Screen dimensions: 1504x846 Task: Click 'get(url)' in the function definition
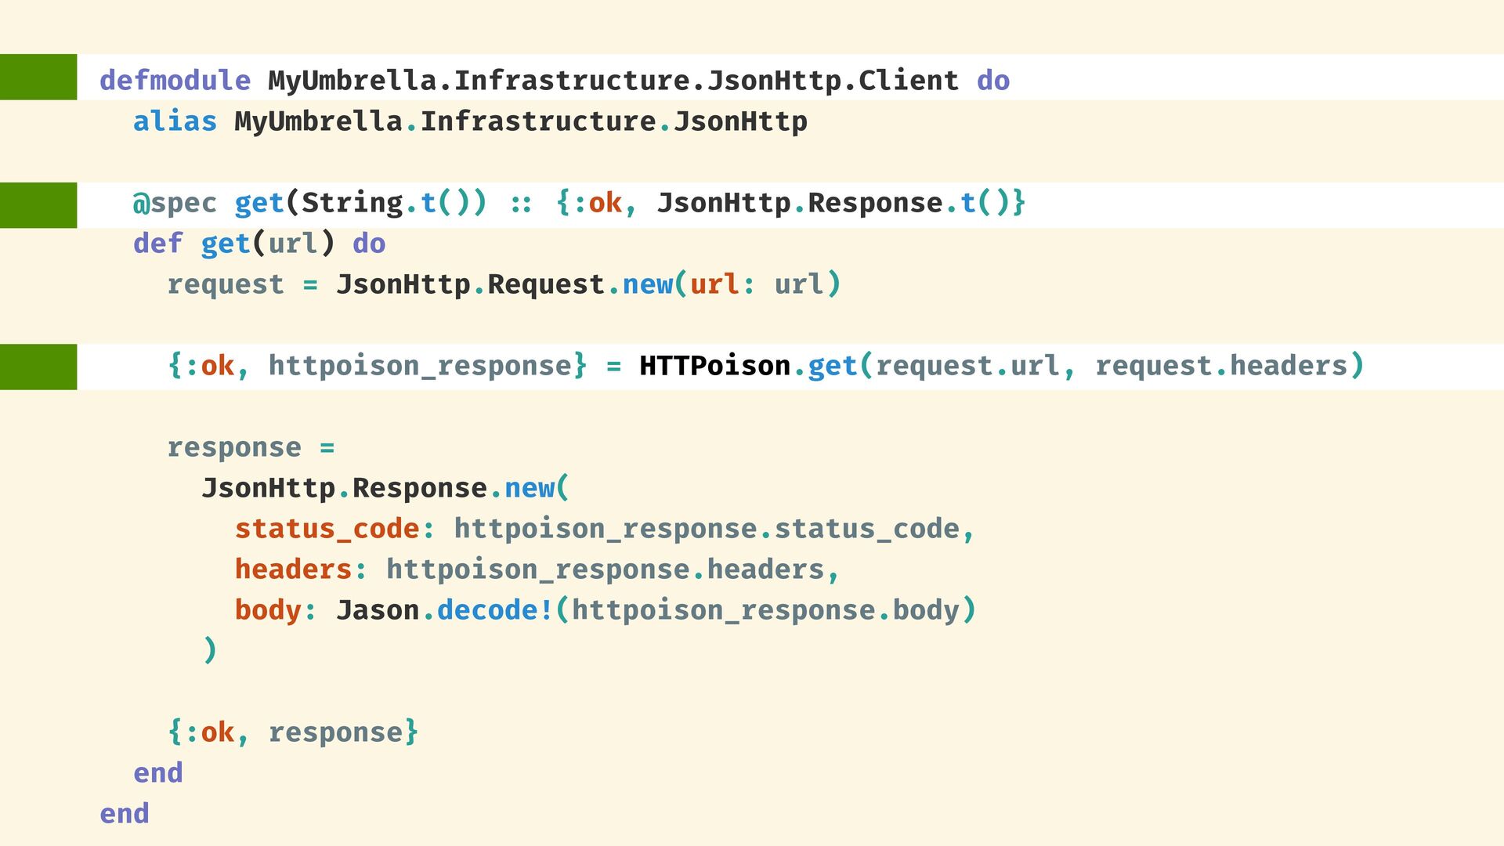pyautogui.click(x=268, y=244)
